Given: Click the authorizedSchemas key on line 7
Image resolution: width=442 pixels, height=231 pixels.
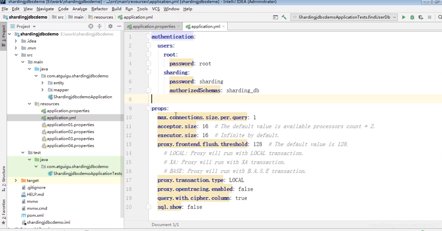Looking at the screenshot, I should pyautogui.click(x=195, y=91).
